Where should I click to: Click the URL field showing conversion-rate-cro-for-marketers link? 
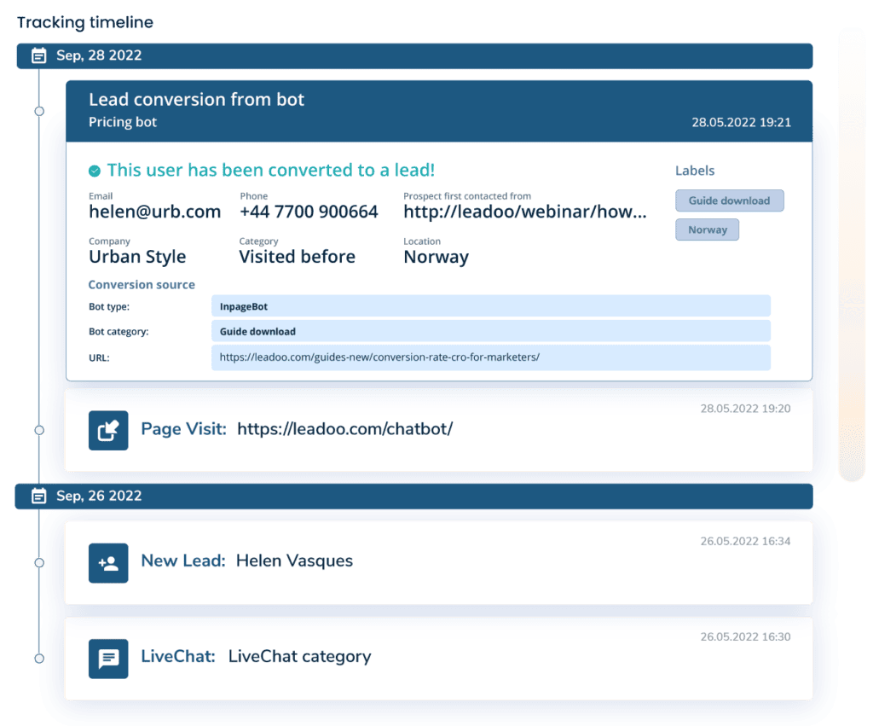(490, 357)
